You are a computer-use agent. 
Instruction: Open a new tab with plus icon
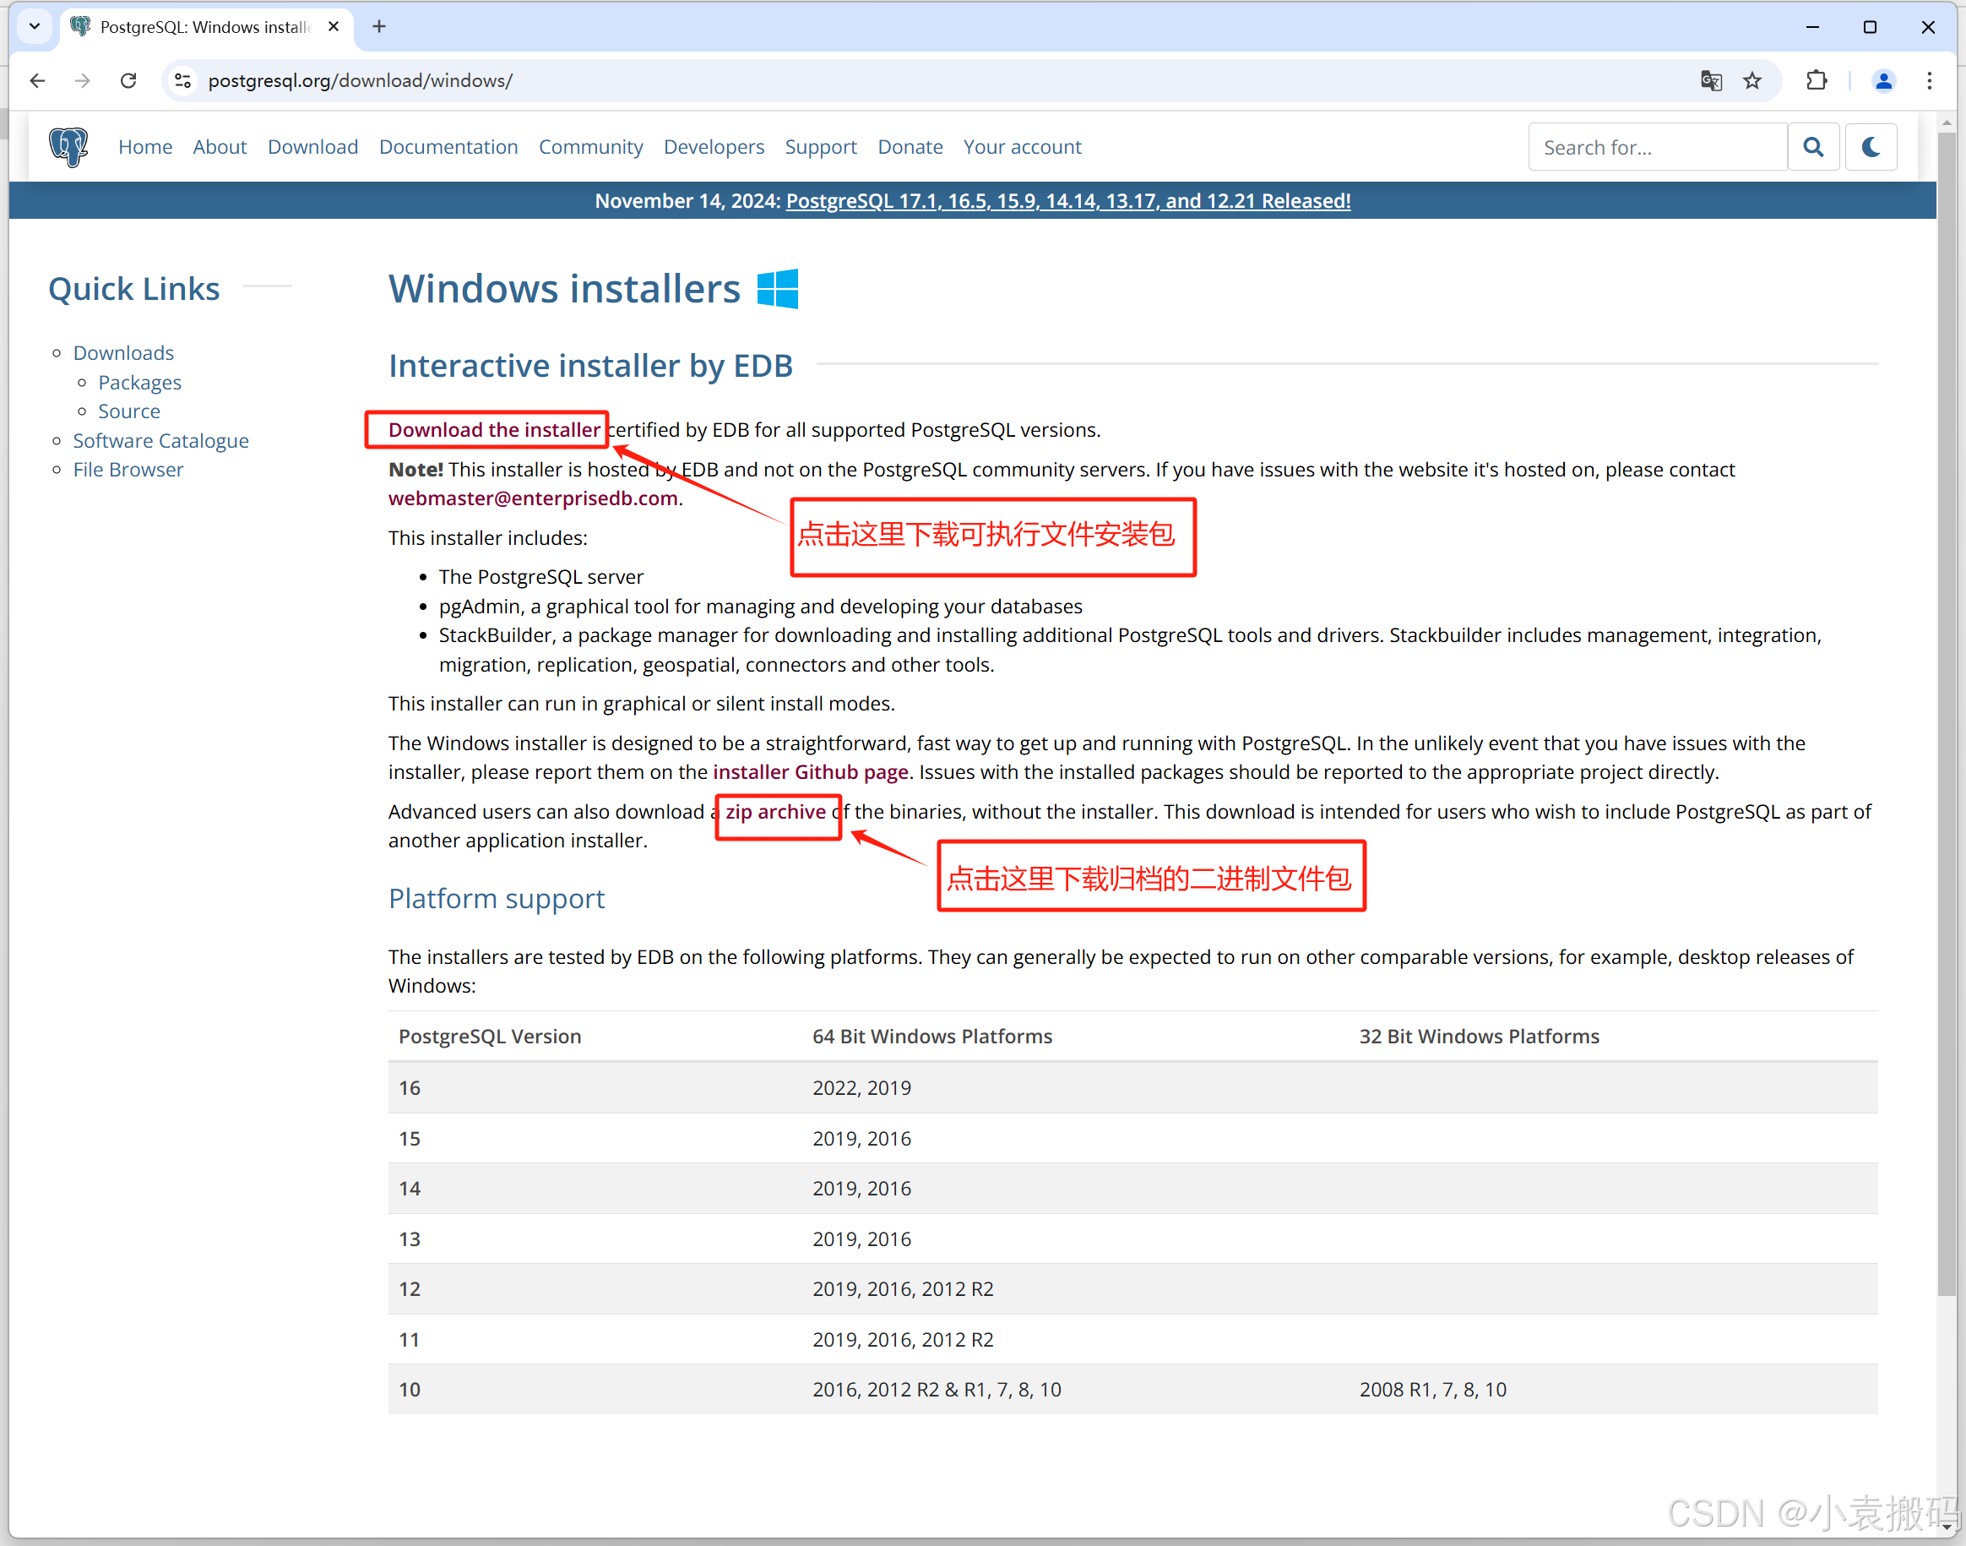pos(379,26)
